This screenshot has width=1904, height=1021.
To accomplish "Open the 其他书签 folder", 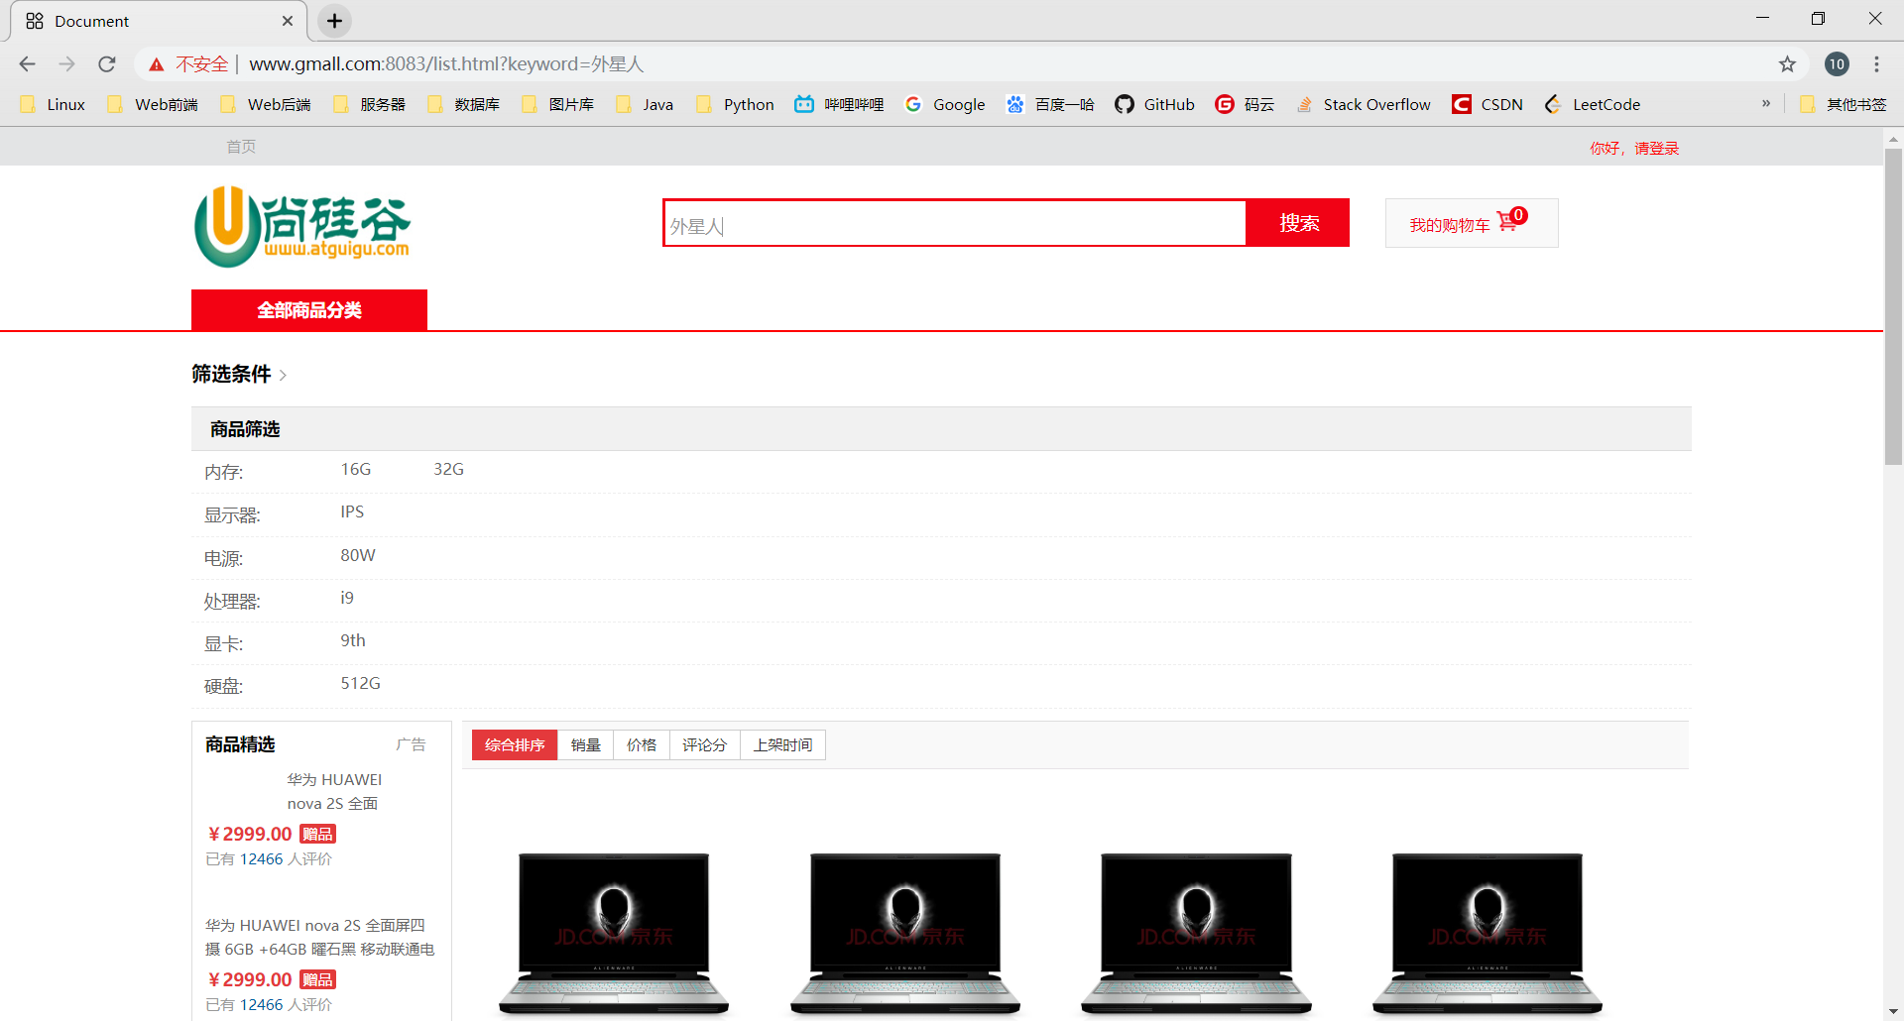I will (x=1843, y=104).
